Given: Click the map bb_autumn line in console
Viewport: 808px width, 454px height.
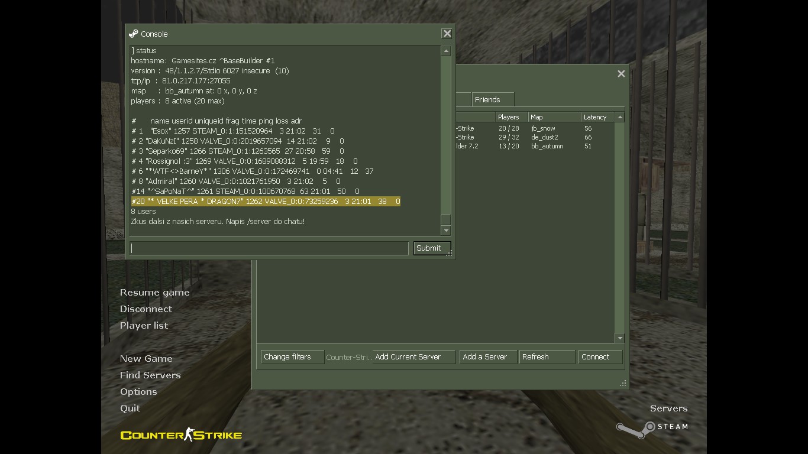Looking at the screenshot, I should point(194,91).
